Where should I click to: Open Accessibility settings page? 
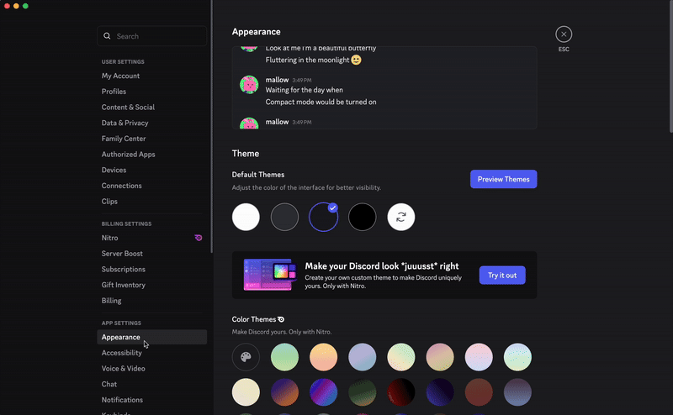click(x=122, y=353)
